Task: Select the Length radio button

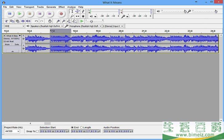Action: coord(82,127)
